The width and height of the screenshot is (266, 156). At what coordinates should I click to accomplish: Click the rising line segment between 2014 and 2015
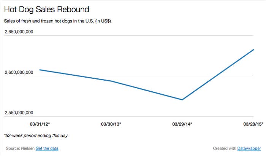(218, 75)
